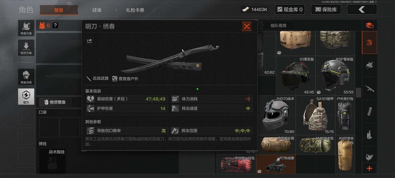Click the inventory scrollbar handle

(x=358, y=93)
